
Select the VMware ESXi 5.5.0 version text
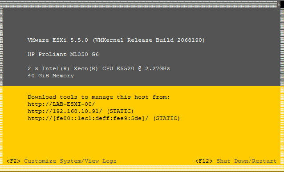coord(58,40)
